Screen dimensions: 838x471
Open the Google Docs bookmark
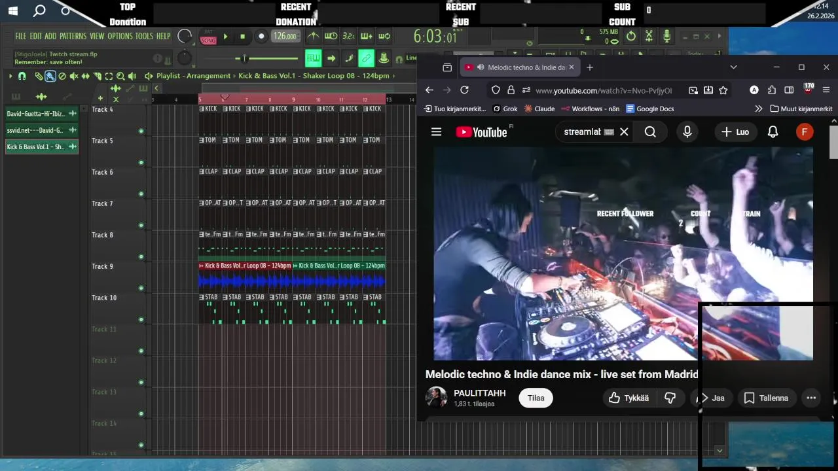tap(650, 109)
